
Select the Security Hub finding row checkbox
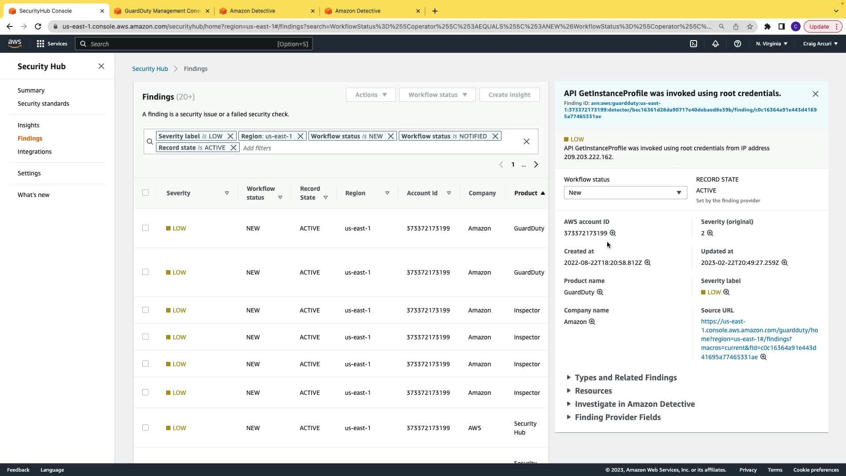(145, 428)
